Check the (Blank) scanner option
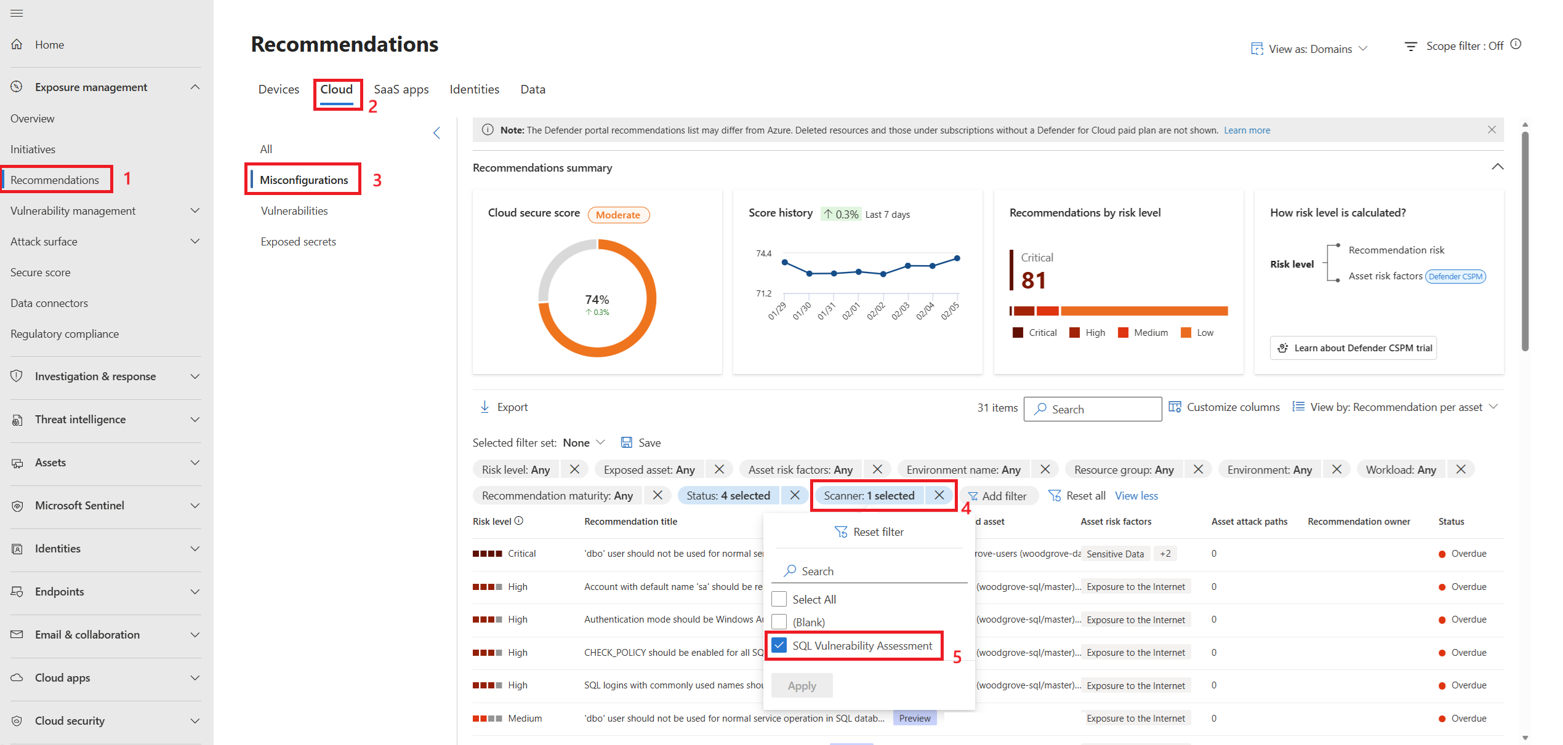This screenshot has width=1563, height=745. point(779,621)
